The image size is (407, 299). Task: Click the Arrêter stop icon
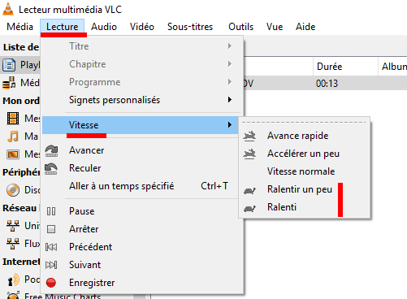(x=51, y=229)
